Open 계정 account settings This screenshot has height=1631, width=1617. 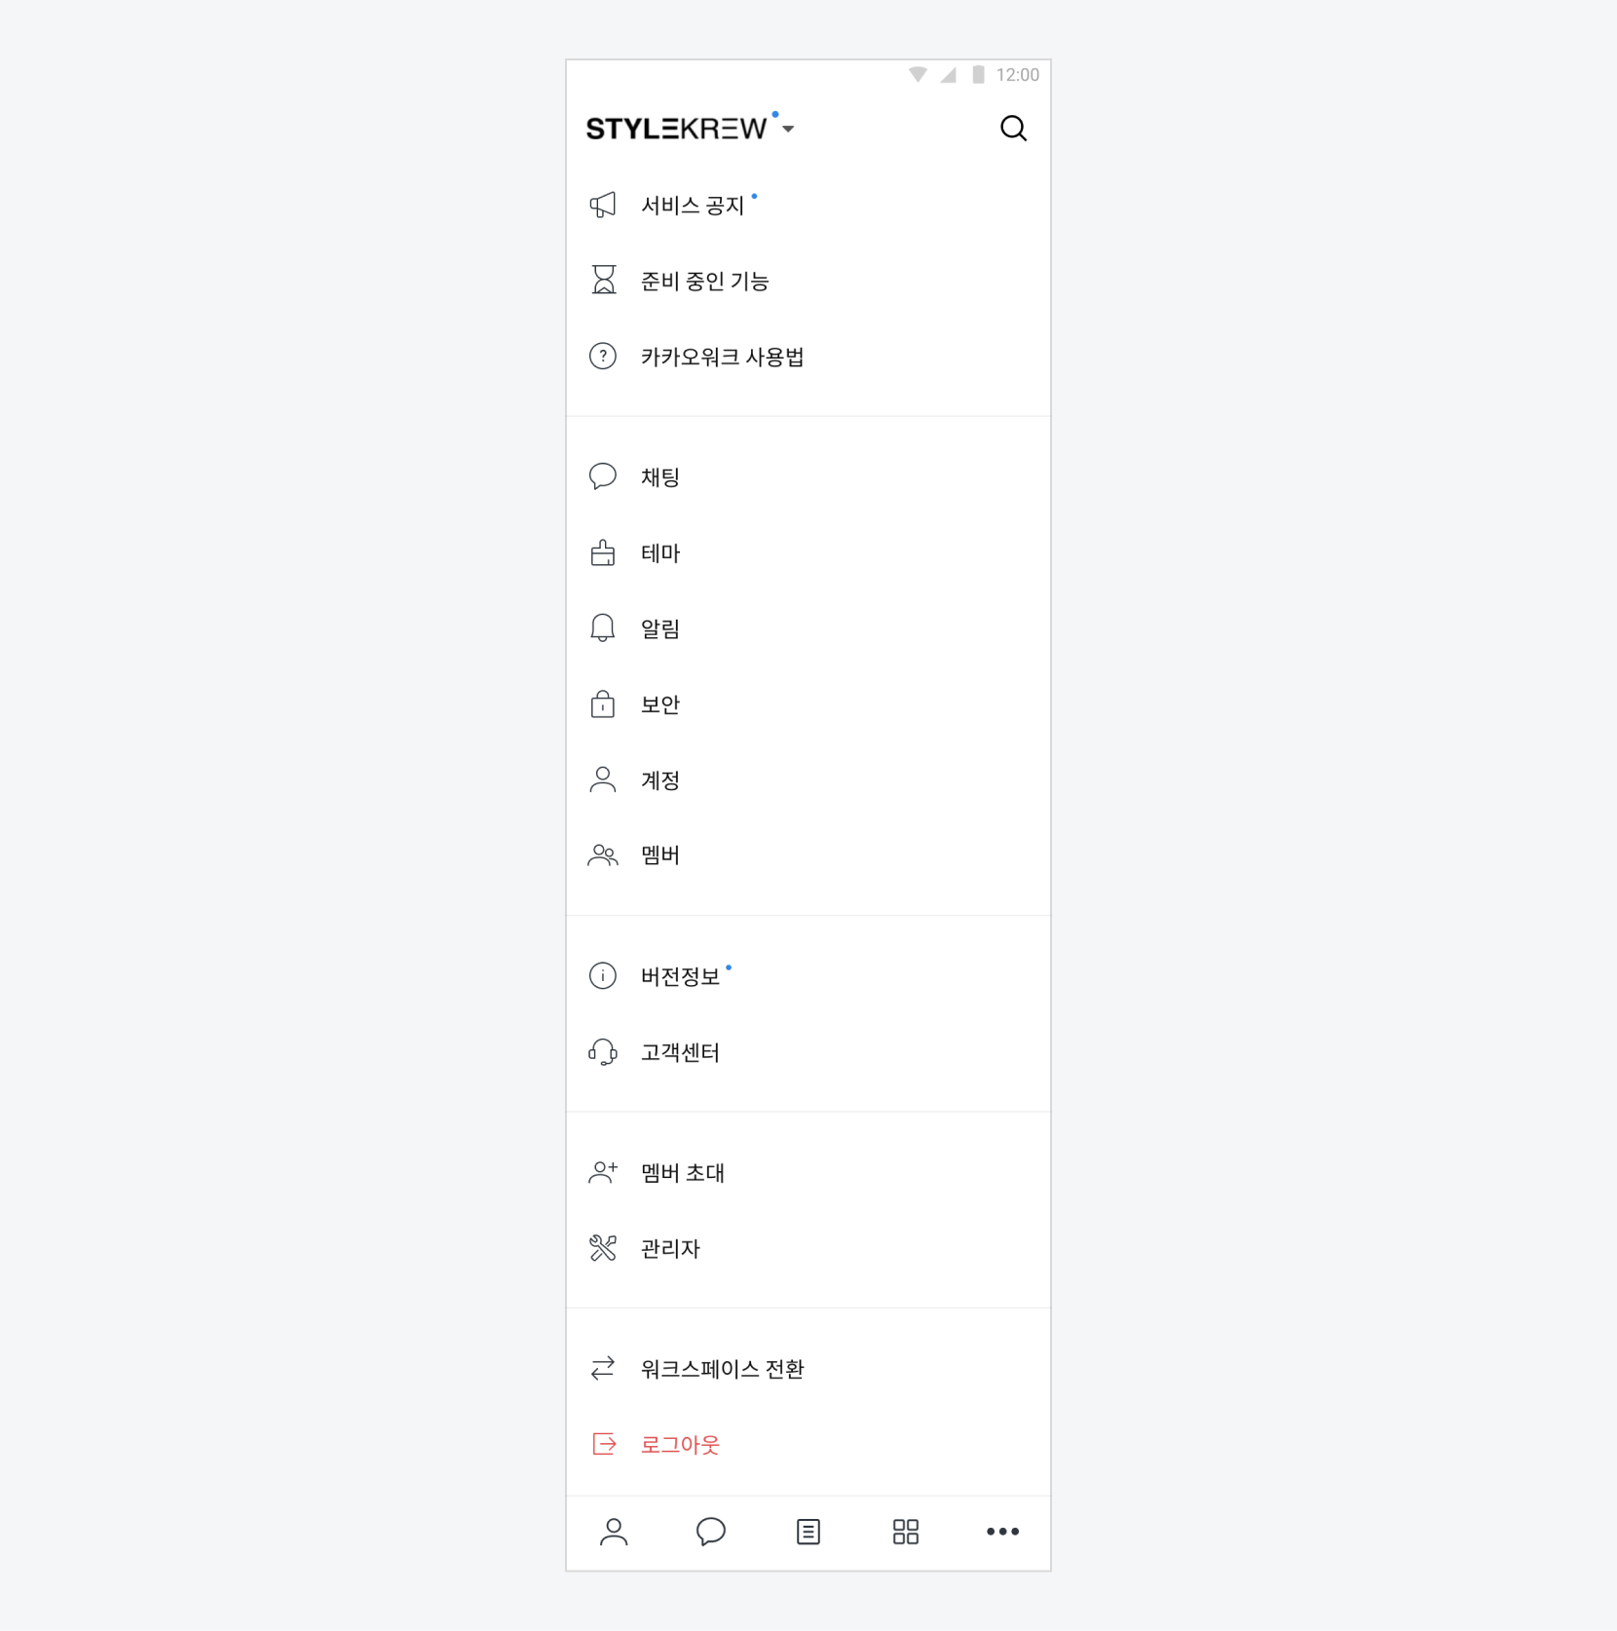pyautogui.click(x=659, y=780)
